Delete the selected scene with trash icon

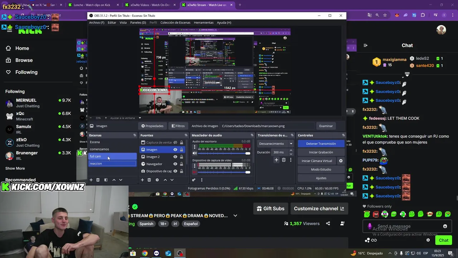click(98, 180)
